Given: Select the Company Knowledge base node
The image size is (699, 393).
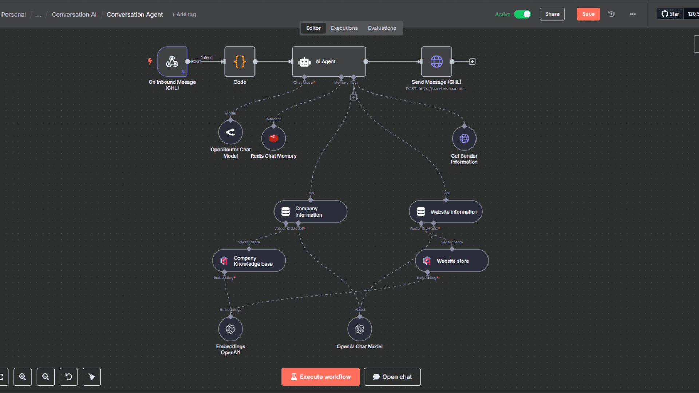Looking at the screenshot, I should pos(249,261).
